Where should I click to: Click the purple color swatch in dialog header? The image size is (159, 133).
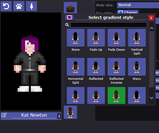[x=69, y=17]
